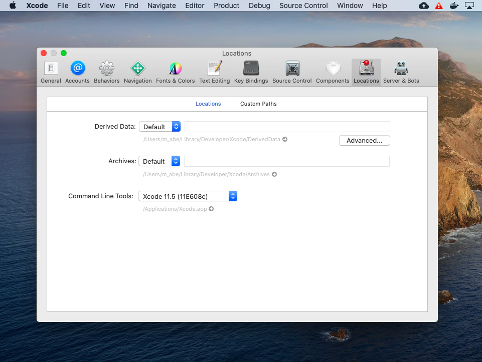Image resolution: width=482 pixels, height=362 pixels.
Task: Click the cloud upload menu bar icon
Action: click(424, 6)
